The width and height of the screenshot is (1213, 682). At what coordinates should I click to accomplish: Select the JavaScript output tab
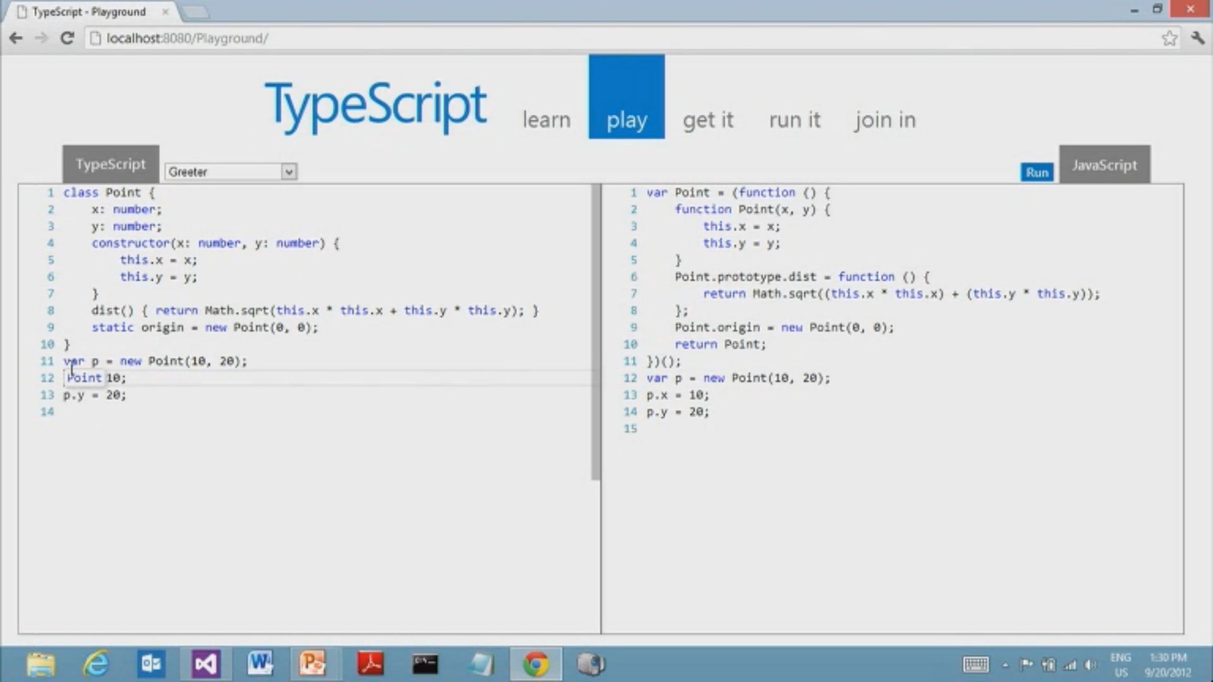point(1104,165)
